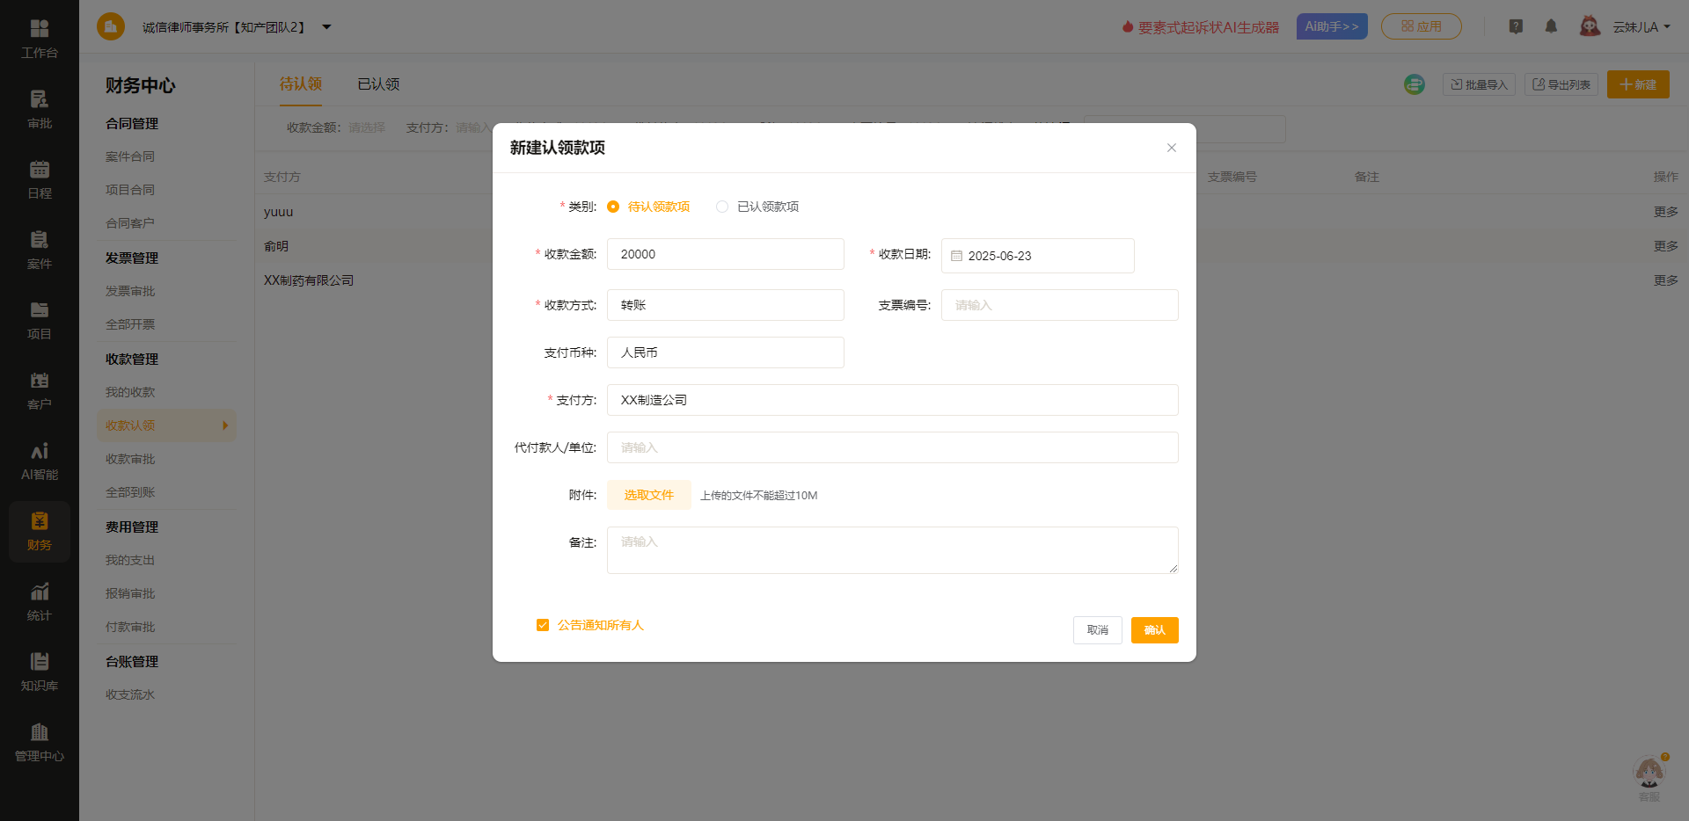Select the 已认领款项 radio option
The image size is (1689, 821).
pos(722,207)
